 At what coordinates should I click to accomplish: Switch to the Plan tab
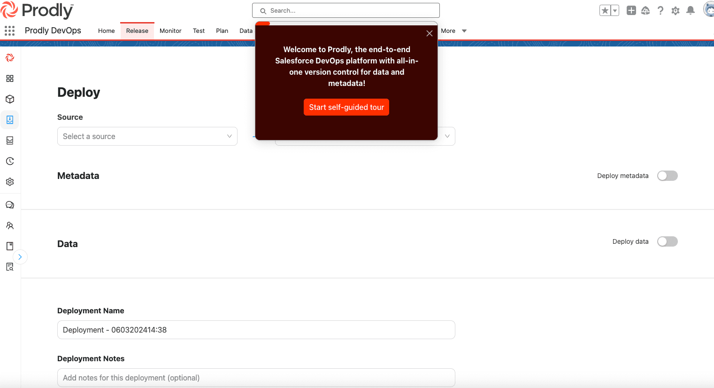(222, 31)
